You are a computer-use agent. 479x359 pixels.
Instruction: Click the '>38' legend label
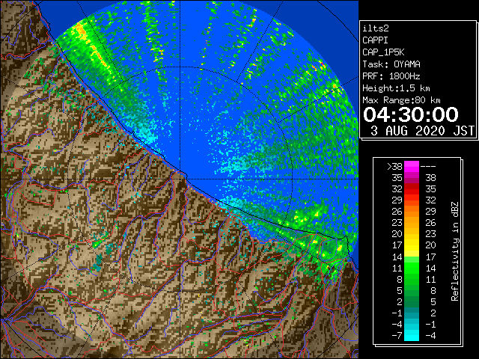pos(394,166)
